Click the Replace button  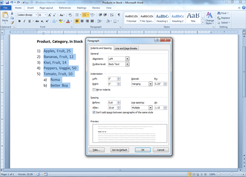tap(224, 18)
